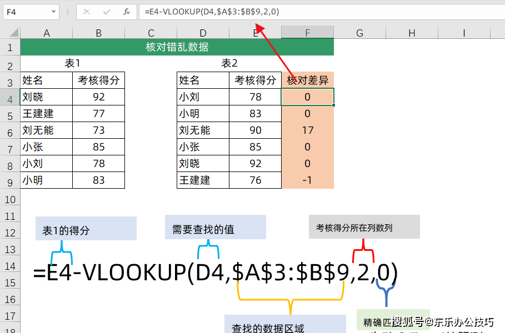Click the 表2 label cell
Screen dimensions: 505x333
[x=229, y=63]
